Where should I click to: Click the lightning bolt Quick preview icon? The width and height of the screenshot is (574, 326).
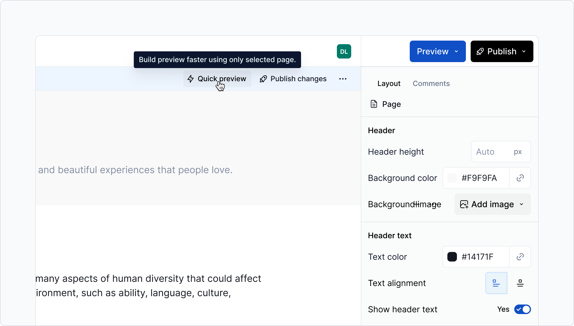[x=191, y=79]
